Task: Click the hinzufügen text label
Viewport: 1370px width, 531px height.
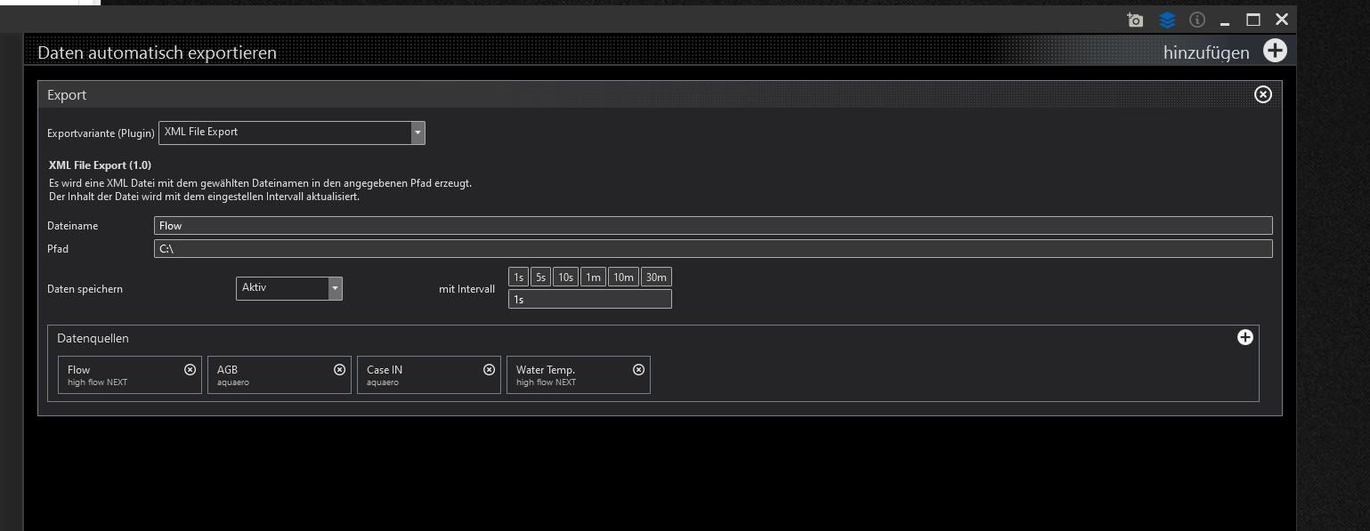Action: 1206,52
